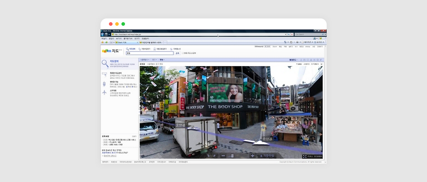The image size is (427, 182).
Task: Open the 도움말(H) menu
Action: tap(145, 39)
